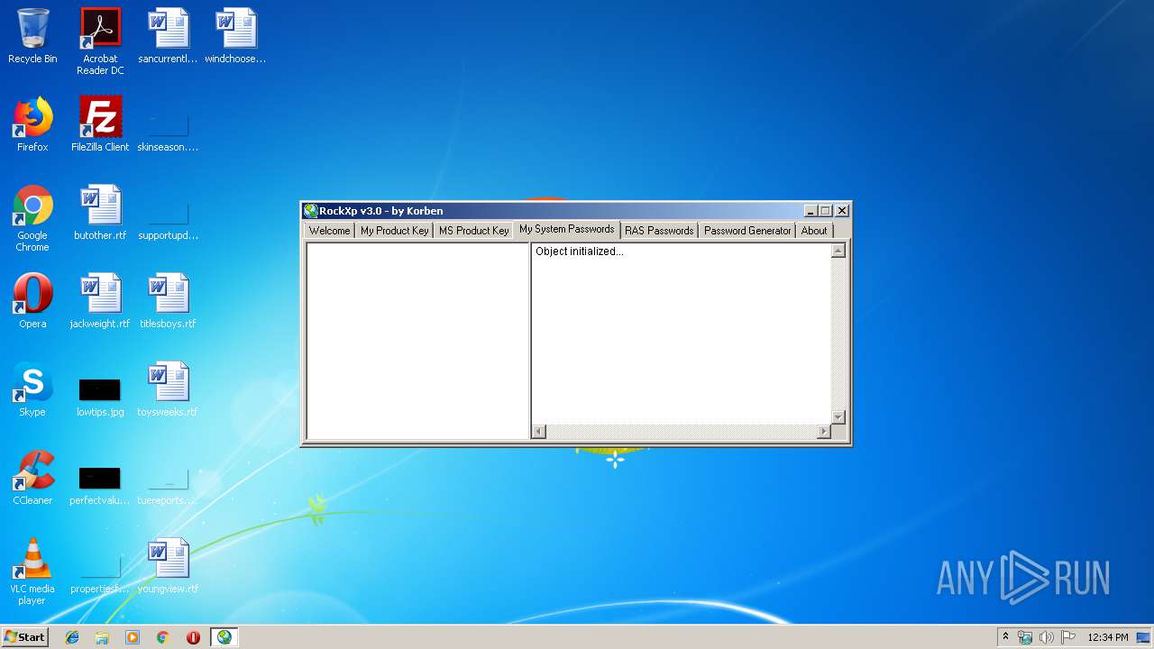The height and width of the screenshot is (649, 1154).
Task: Close the RockXp window
Action: click(842, 211)
